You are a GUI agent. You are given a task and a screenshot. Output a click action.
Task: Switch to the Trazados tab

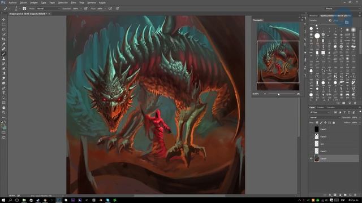(330, 108)
